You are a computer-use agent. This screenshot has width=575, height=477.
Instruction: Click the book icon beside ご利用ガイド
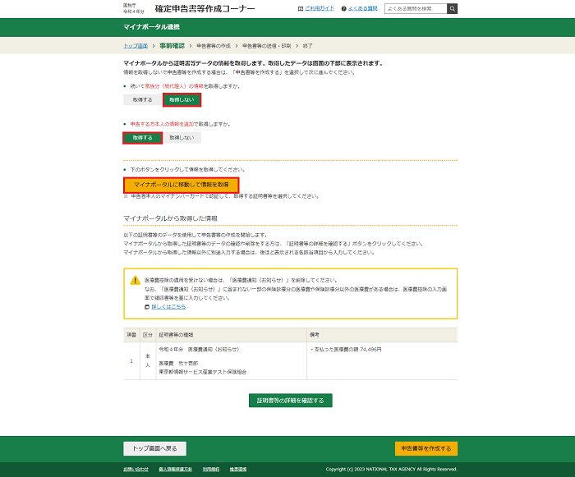coord(301,8)
